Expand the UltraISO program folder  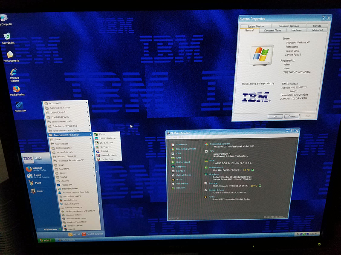coord(76,181)
